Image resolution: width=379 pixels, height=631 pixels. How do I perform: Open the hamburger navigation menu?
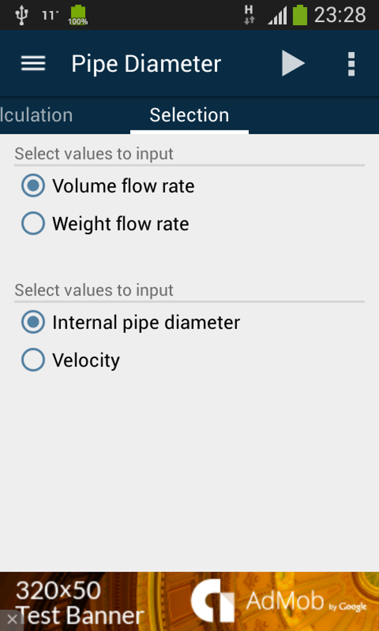tap(33, 63)
